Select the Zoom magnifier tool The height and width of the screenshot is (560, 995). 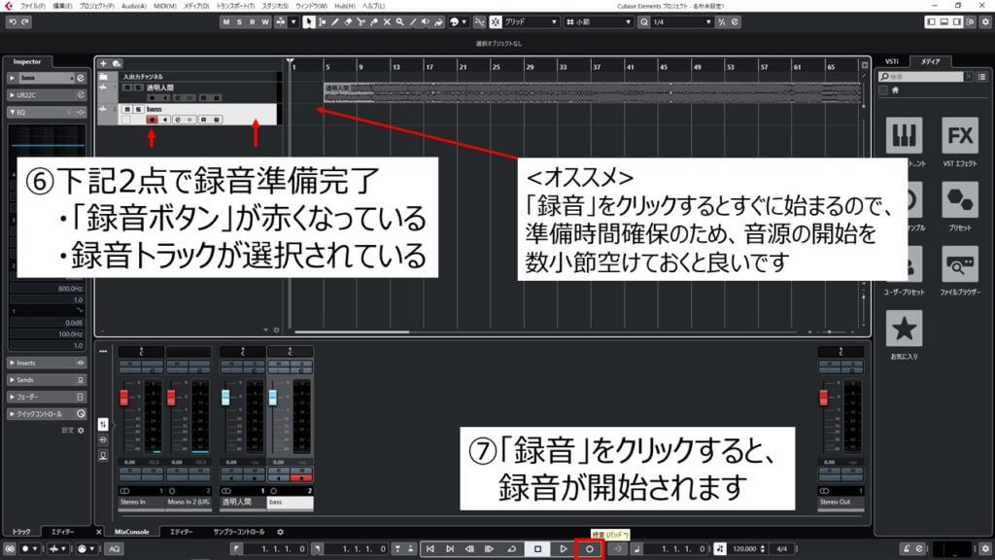pyautogui.click(x=399, y=22)
